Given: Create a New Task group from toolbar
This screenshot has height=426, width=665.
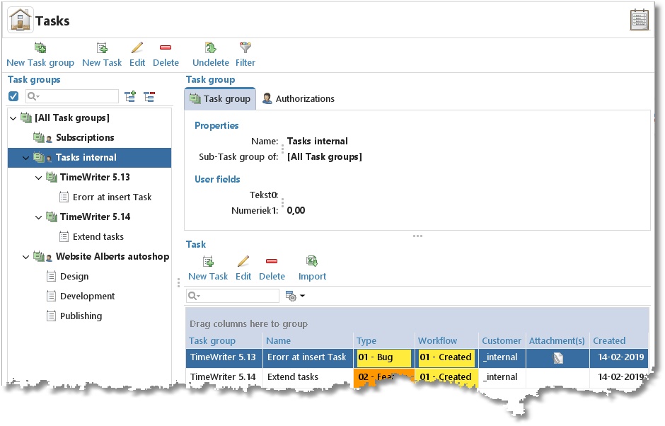Looking at the screenshot, I should tap(40, 55).
